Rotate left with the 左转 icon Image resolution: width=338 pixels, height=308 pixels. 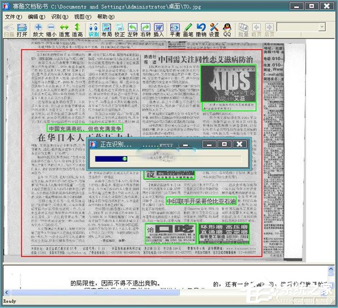(x=133, y=30)
